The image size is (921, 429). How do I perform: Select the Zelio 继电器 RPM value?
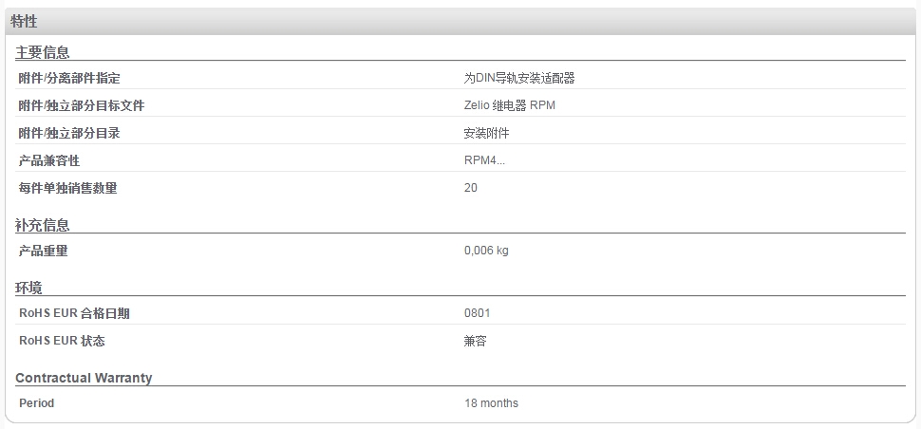[x=509, y=105]
